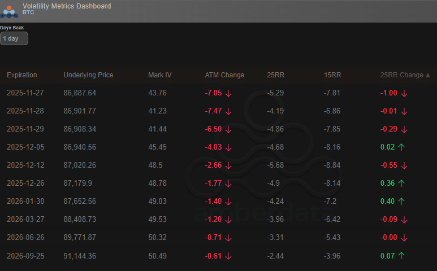437x271 pixels.
Task: Click red down arrow next to -1.00
Action: [404, 93]
